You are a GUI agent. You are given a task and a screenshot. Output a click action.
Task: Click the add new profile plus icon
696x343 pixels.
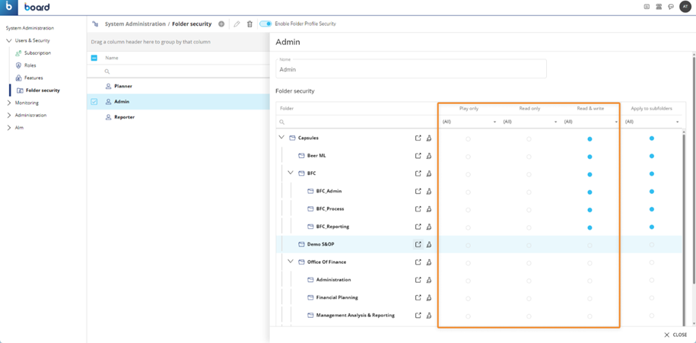221,24
